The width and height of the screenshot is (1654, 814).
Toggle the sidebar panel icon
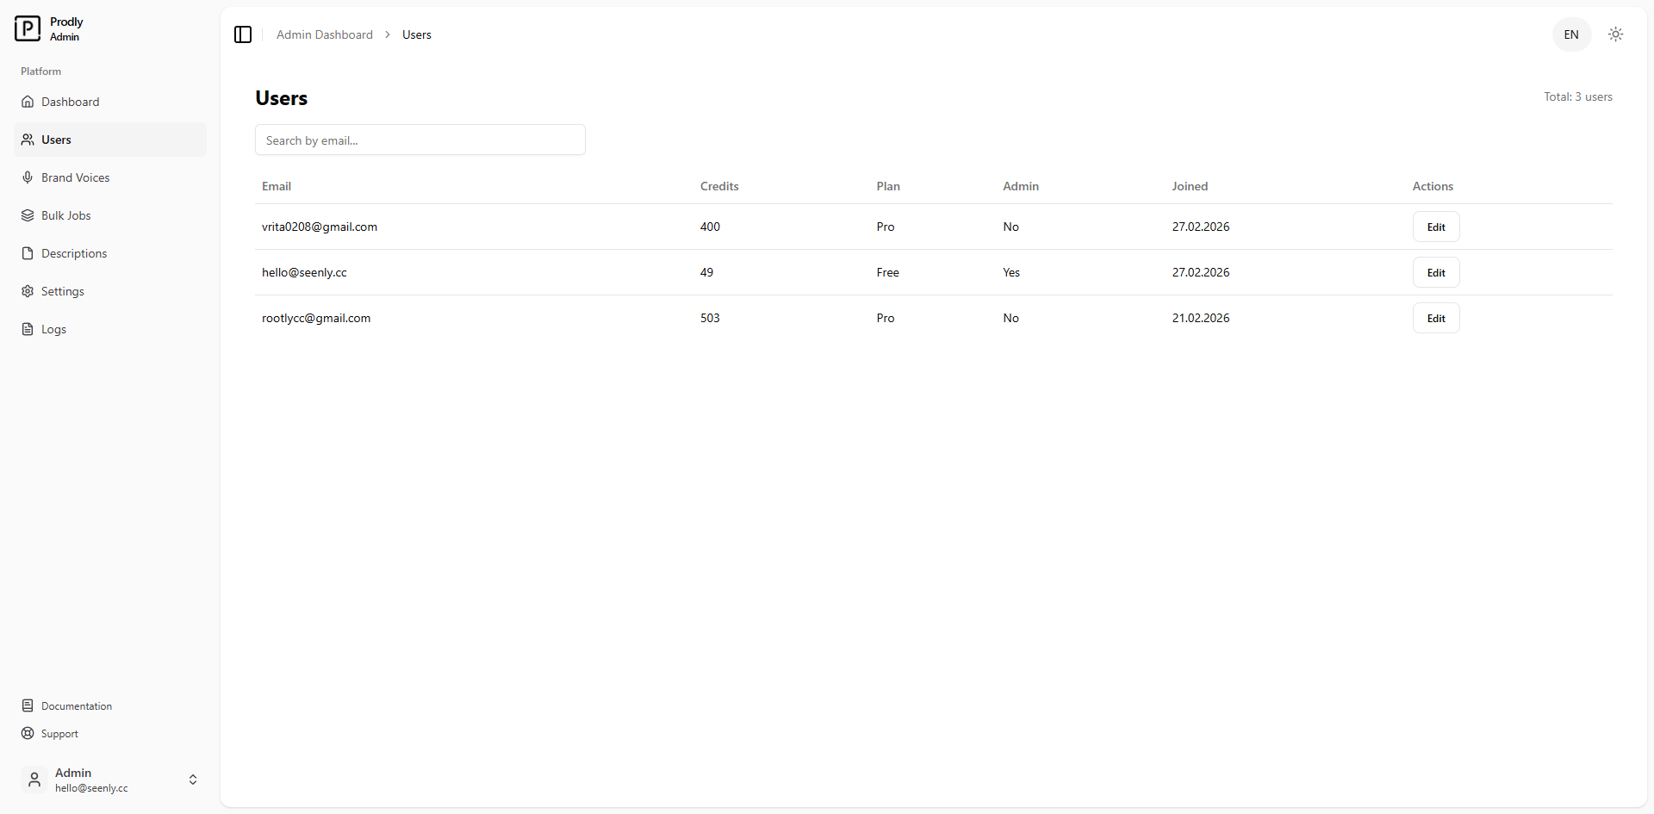tap(243, 34)
